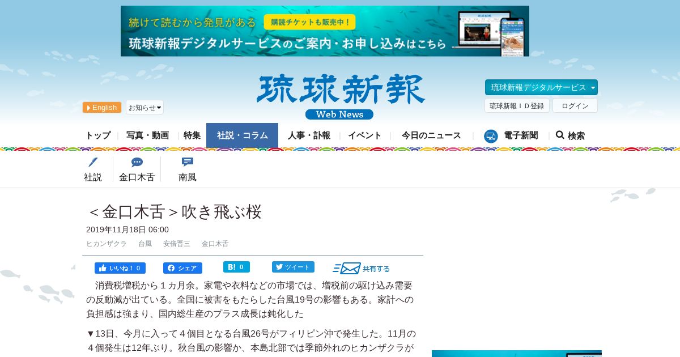Image resolution: width=680 pixels, height=357 pixels.
Task: Open 今日のニュース menu item
Action: pos(431,135)
